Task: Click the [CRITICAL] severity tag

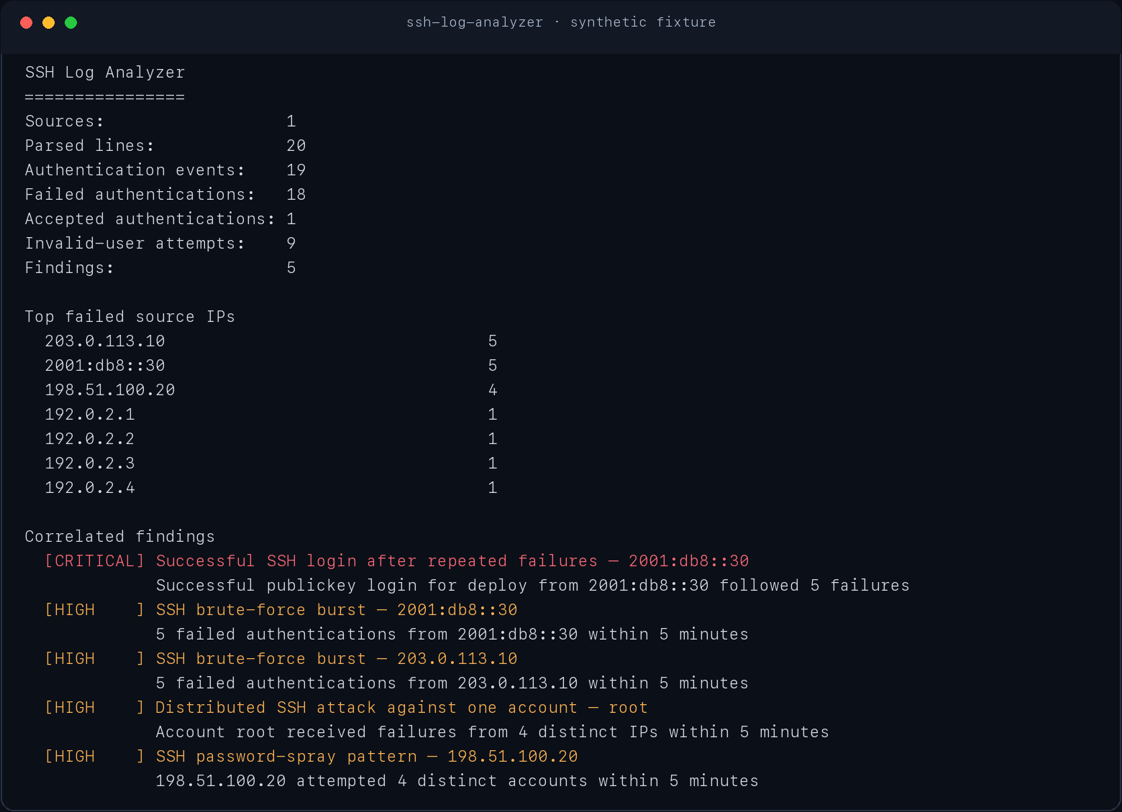Action: click(95, 561)
